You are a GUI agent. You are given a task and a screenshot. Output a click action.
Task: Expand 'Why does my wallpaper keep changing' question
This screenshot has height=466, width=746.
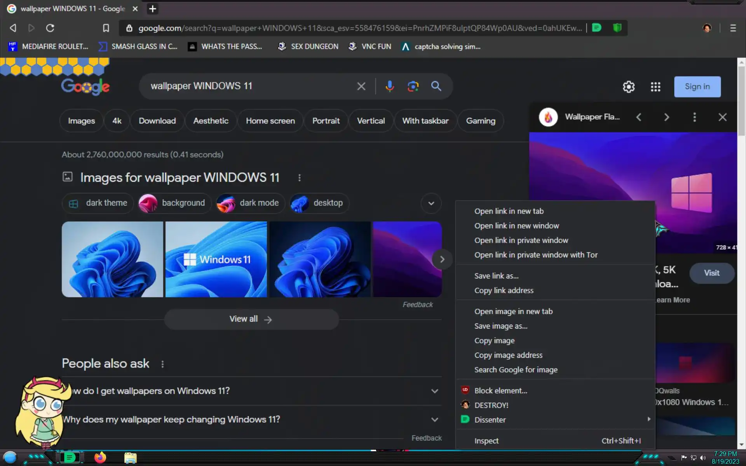pyautogui.click(x=434, y=419)
